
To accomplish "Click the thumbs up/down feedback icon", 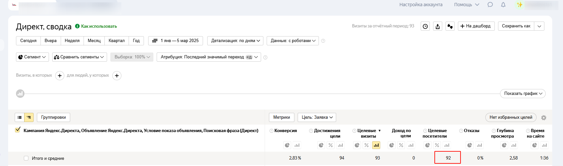I will pos(450,26).
